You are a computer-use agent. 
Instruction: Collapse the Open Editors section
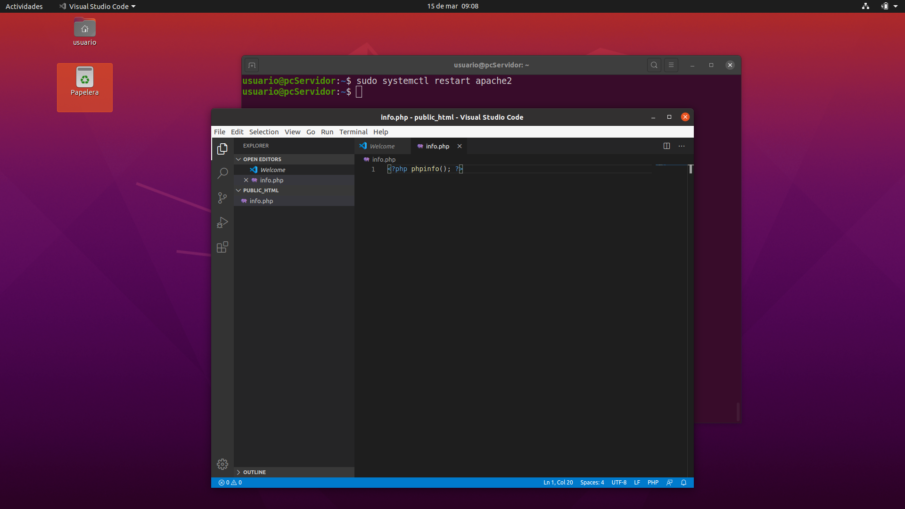294,159
